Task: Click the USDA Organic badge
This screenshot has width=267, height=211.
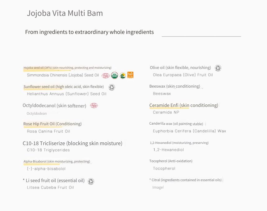Action: [x=115, y=75]
